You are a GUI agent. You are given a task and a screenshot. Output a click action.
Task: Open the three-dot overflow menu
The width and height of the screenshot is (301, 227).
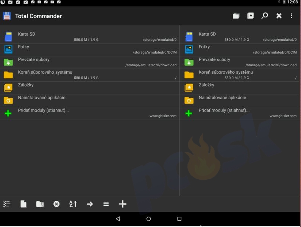click(291, 16)
